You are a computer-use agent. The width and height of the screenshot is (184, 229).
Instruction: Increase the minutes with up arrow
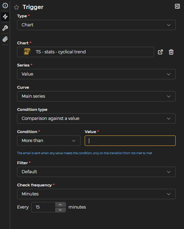coord(60,205)
